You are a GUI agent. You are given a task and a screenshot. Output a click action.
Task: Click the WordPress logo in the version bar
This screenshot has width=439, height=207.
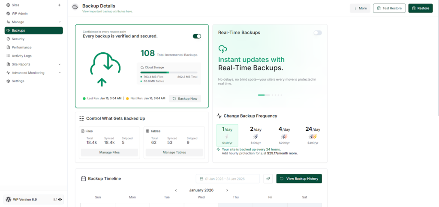coord(9,200)
